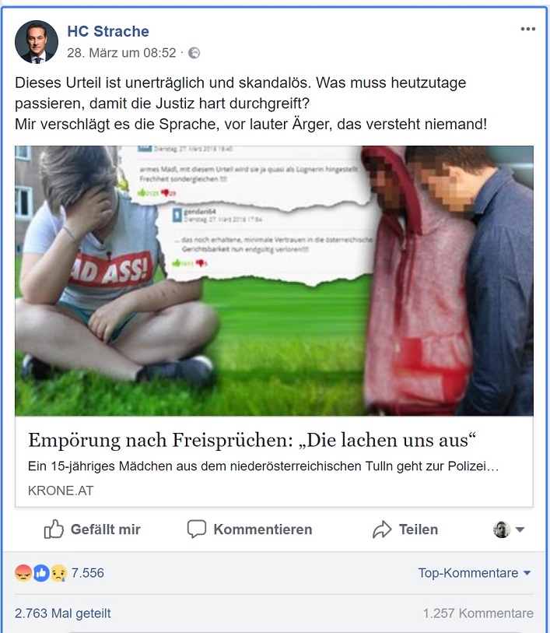The height and width of the screenshot is (633, 550).
Task: Click the angry reaction emoji
Action: (x=23, y=573)
